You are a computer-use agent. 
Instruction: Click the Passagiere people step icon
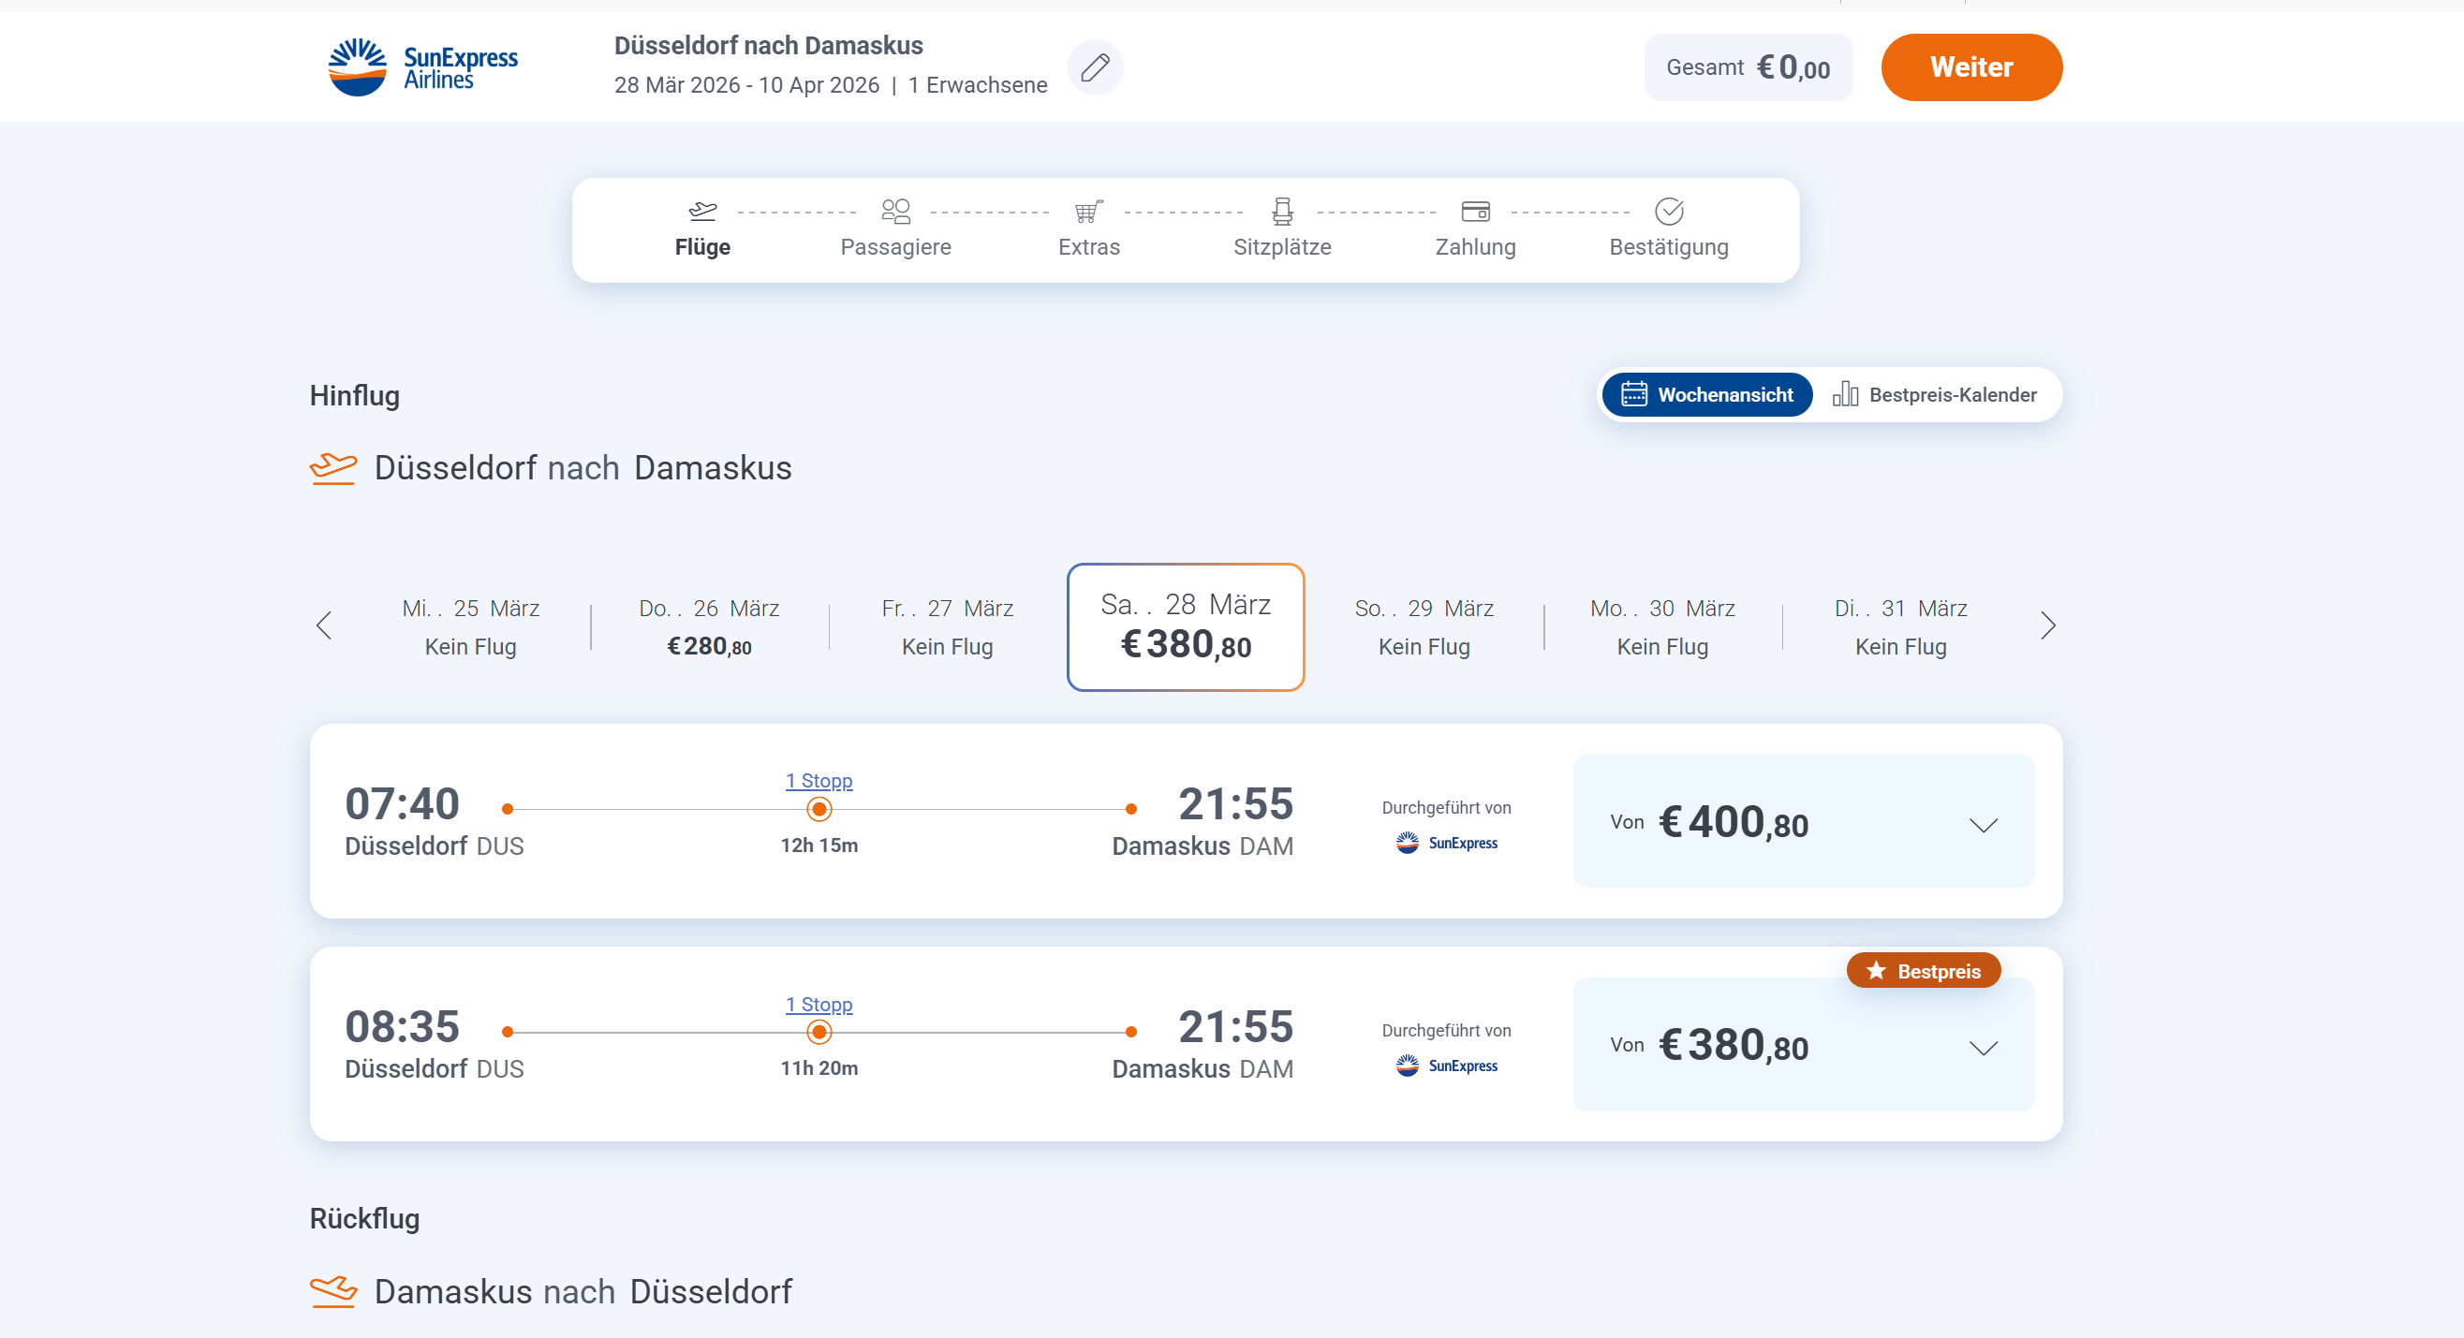point(895,211)
